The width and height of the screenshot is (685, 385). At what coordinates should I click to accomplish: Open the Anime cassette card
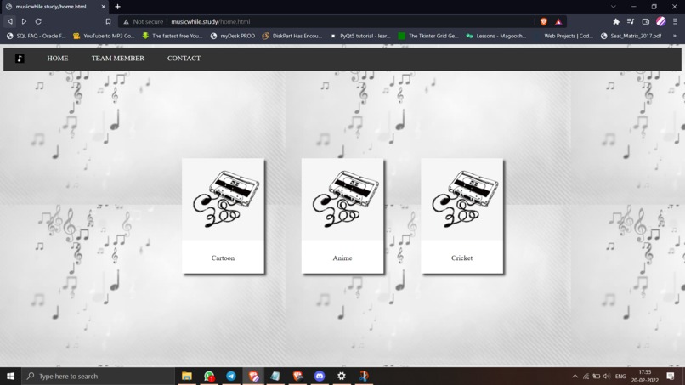[x=342, y=216]
